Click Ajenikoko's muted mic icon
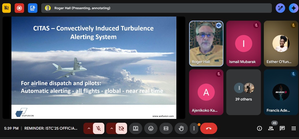This screenshot has width=299, height=139. pos(219,74)
